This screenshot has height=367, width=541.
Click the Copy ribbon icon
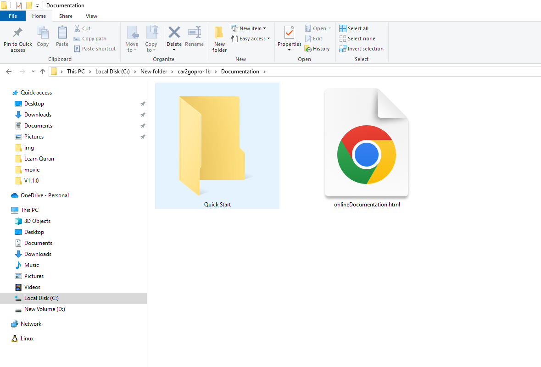pyautogui.click(x=43, y=33)
